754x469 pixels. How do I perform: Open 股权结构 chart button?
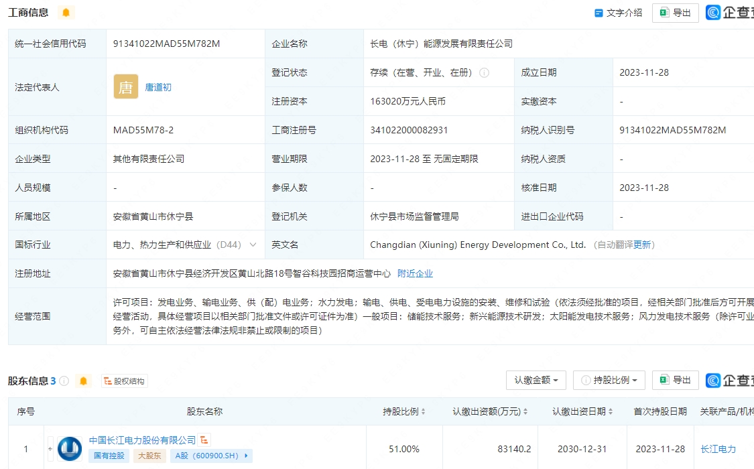click(125, 381)
